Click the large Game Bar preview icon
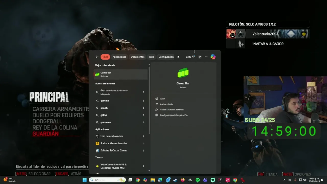 (x=183, y=73)
